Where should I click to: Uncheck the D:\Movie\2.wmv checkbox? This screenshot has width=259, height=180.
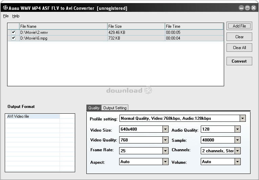[14, 32]
